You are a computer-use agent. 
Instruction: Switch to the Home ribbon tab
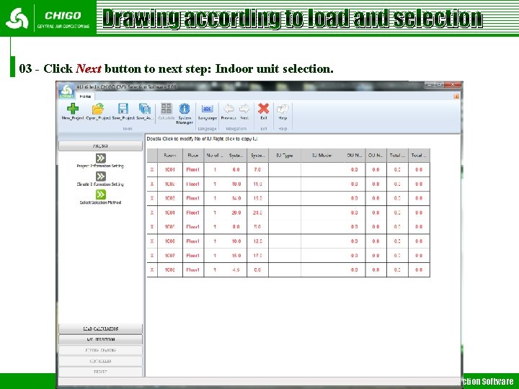pos(85,97)
